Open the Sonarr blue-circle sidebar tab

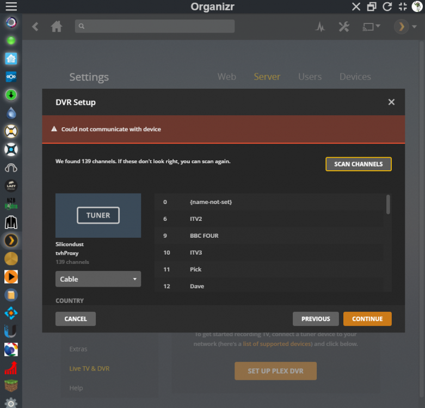click(11, 150)
